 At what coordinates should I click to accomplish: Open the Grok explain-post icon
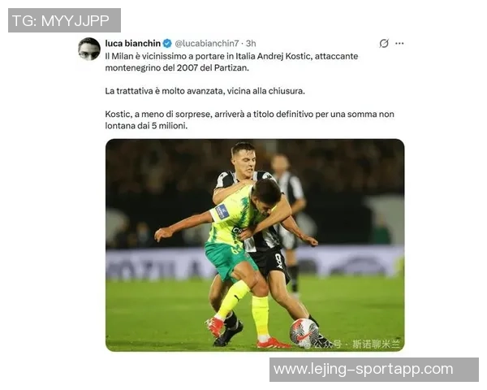384,44
